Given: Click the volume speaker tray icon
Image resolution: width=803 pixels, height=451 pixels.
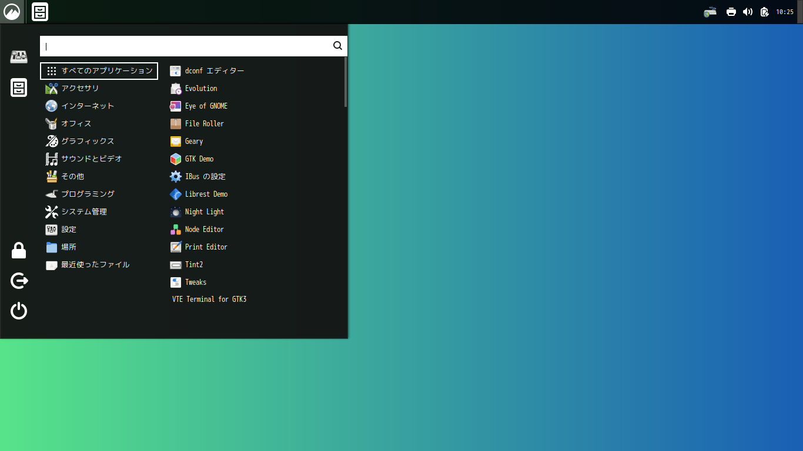Looking at the screenshot, I should coord(748,12).
